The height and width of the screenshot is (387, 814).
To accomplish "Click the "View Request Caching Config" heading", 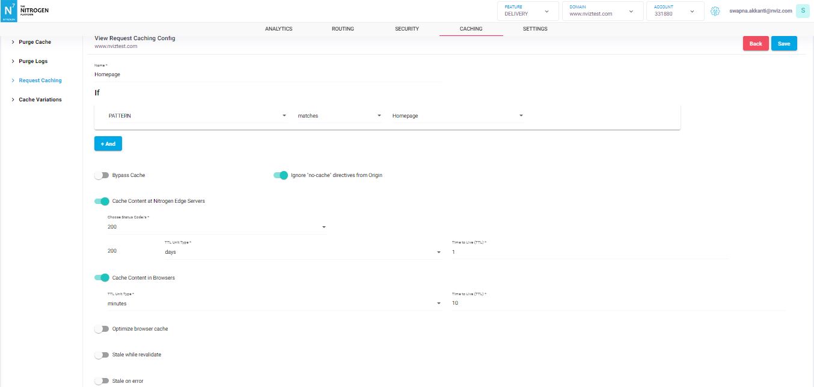I will click(x=135, y=38).
